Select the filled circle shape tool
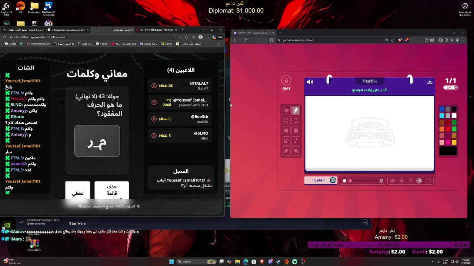 click(286, 130)
